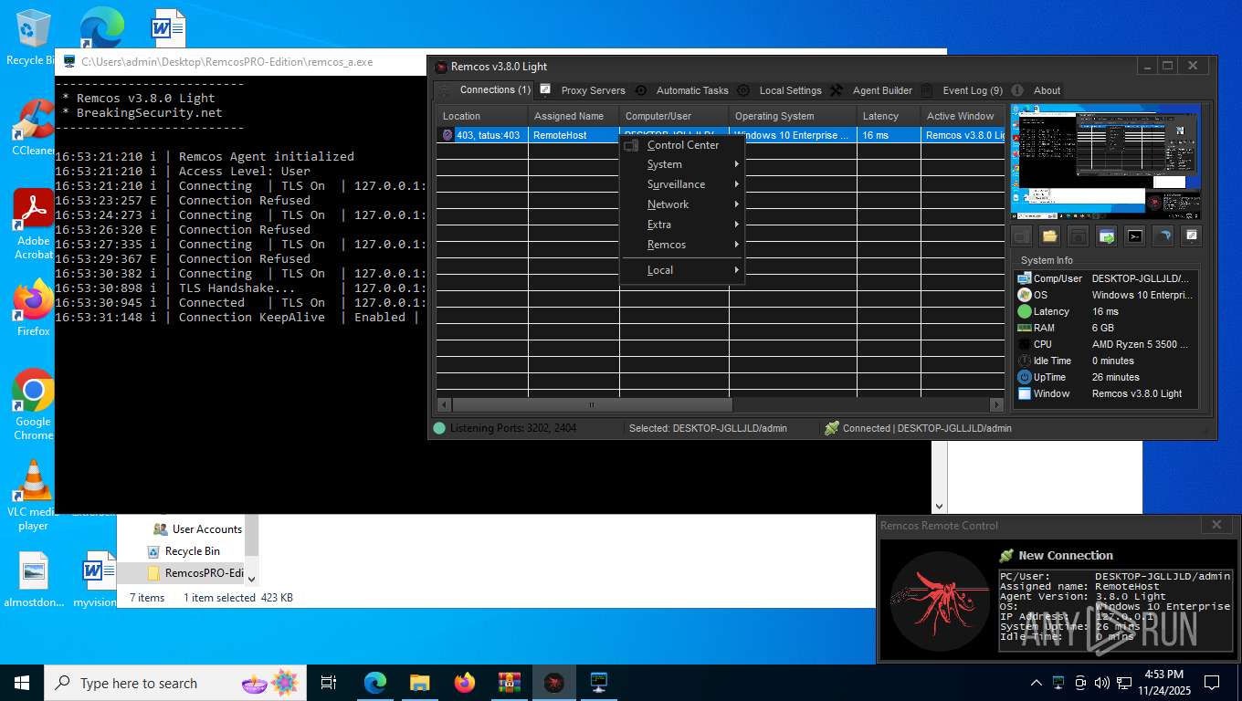Open the console app taskbar icon
The image size is (1242, 701).
coord(599,683)
